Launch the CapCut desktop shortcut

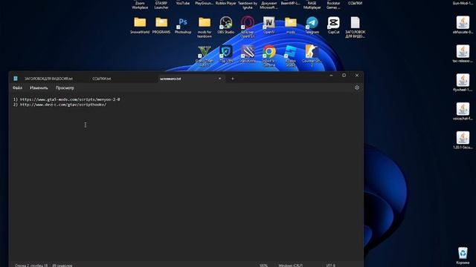(x=334, y=24)
